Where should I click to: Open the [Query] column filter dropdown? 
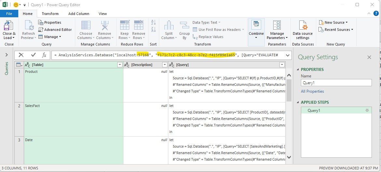(x=282, y=65)
